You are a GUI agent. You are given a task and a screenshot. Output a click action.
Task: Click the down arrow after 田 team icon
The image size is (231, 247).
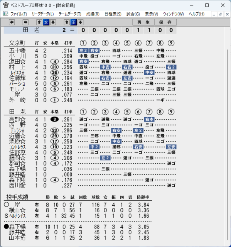tap(81, 22)
